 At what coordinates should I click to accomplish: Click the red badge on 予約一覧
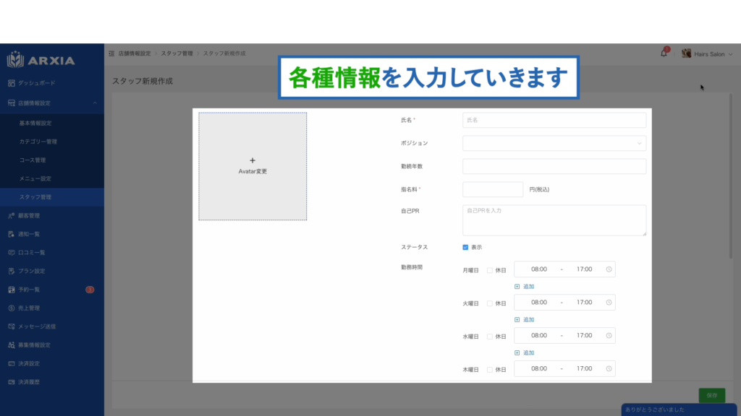(90, 290)
